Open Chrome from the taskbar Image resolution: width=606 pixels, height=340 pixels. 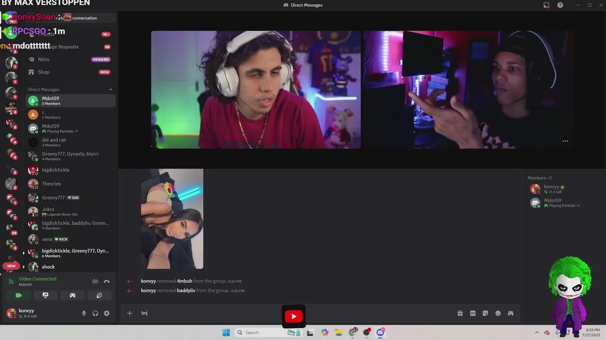coord(353,332)
